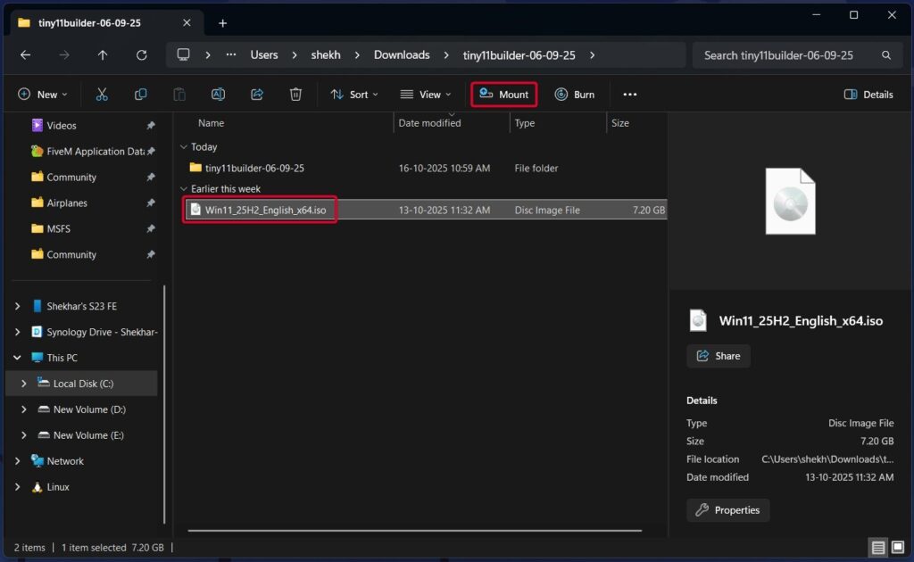Open the See more ellipsis menu
The image size is (914, 562).
629,94
